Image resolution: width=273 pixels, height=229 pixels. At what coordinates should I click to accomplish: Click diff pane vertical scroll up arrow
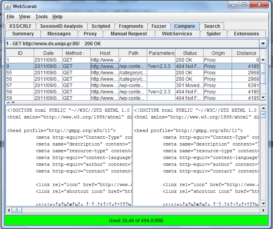pos(263,108)
